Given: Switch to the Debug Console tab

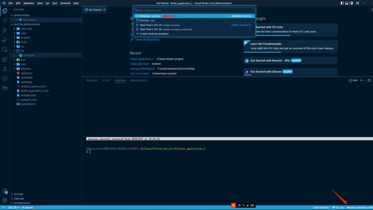Looking at the screenshot, I should coord(139,80).
